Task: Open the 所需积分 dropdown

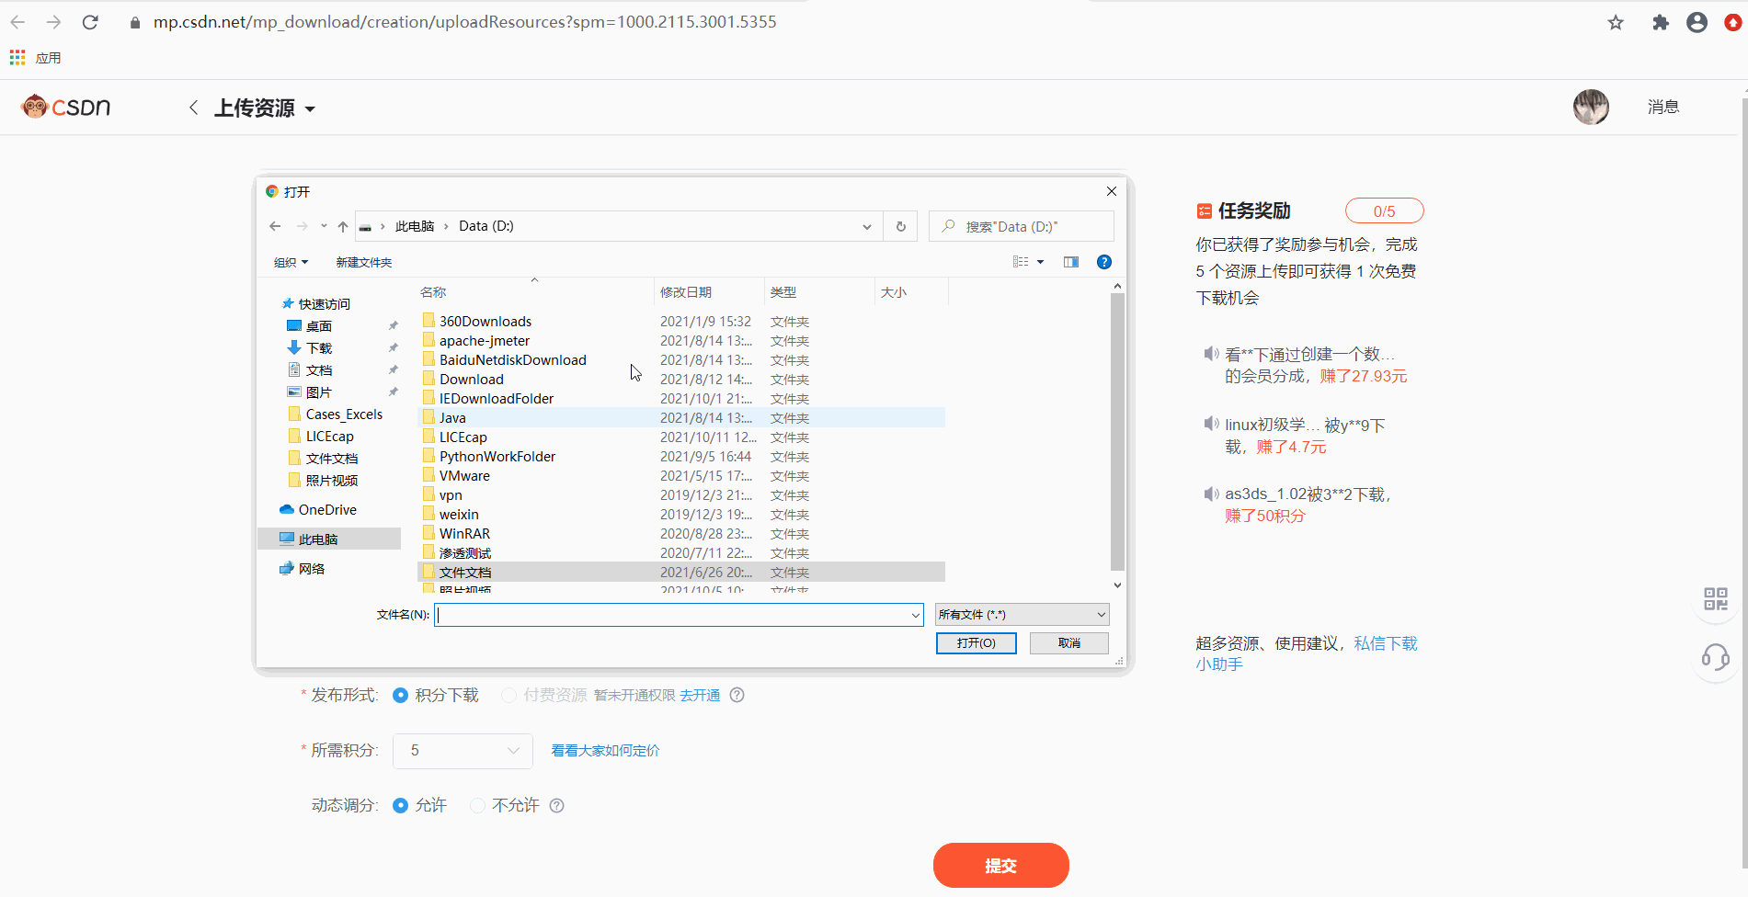Action: coord(463,751)
